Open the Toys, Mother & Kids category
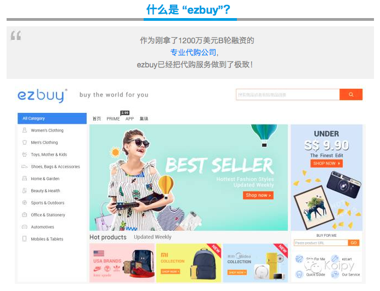 pos(49,155)
